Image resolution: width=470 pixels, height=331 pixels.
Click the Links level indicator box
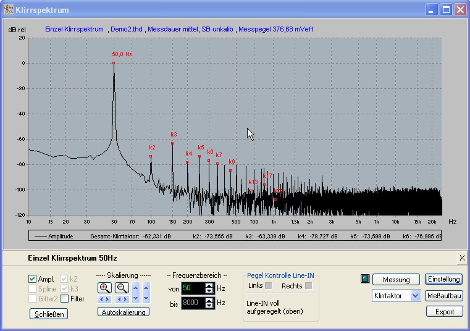point(268,285)
